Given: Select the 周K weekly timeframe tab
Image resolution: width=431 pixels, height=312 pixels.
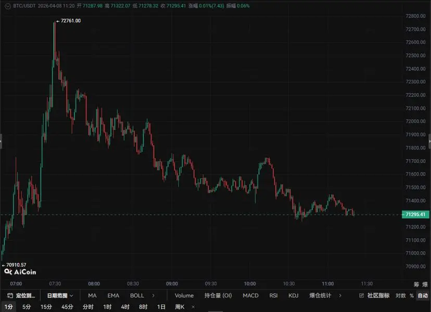Looking at the screenshot, I should point(180,307).
